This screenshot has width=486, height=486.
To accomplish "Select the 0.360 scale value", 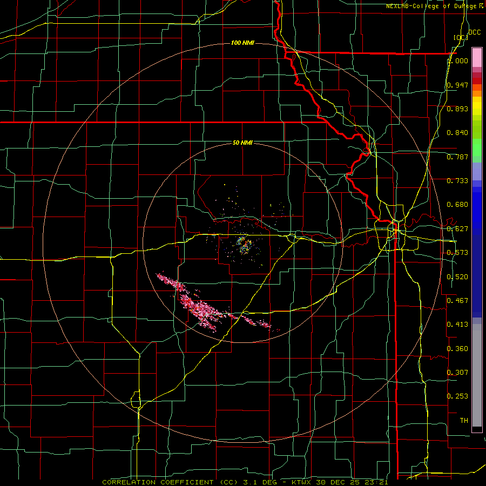I will click(x=457, y=349).
